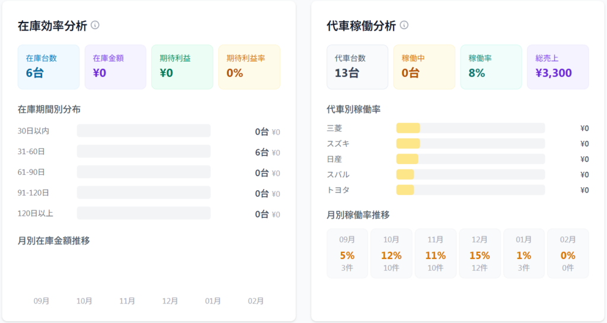Select the 代車台数 13台 card
Screen dimensions: 607x323
point(357,67)
